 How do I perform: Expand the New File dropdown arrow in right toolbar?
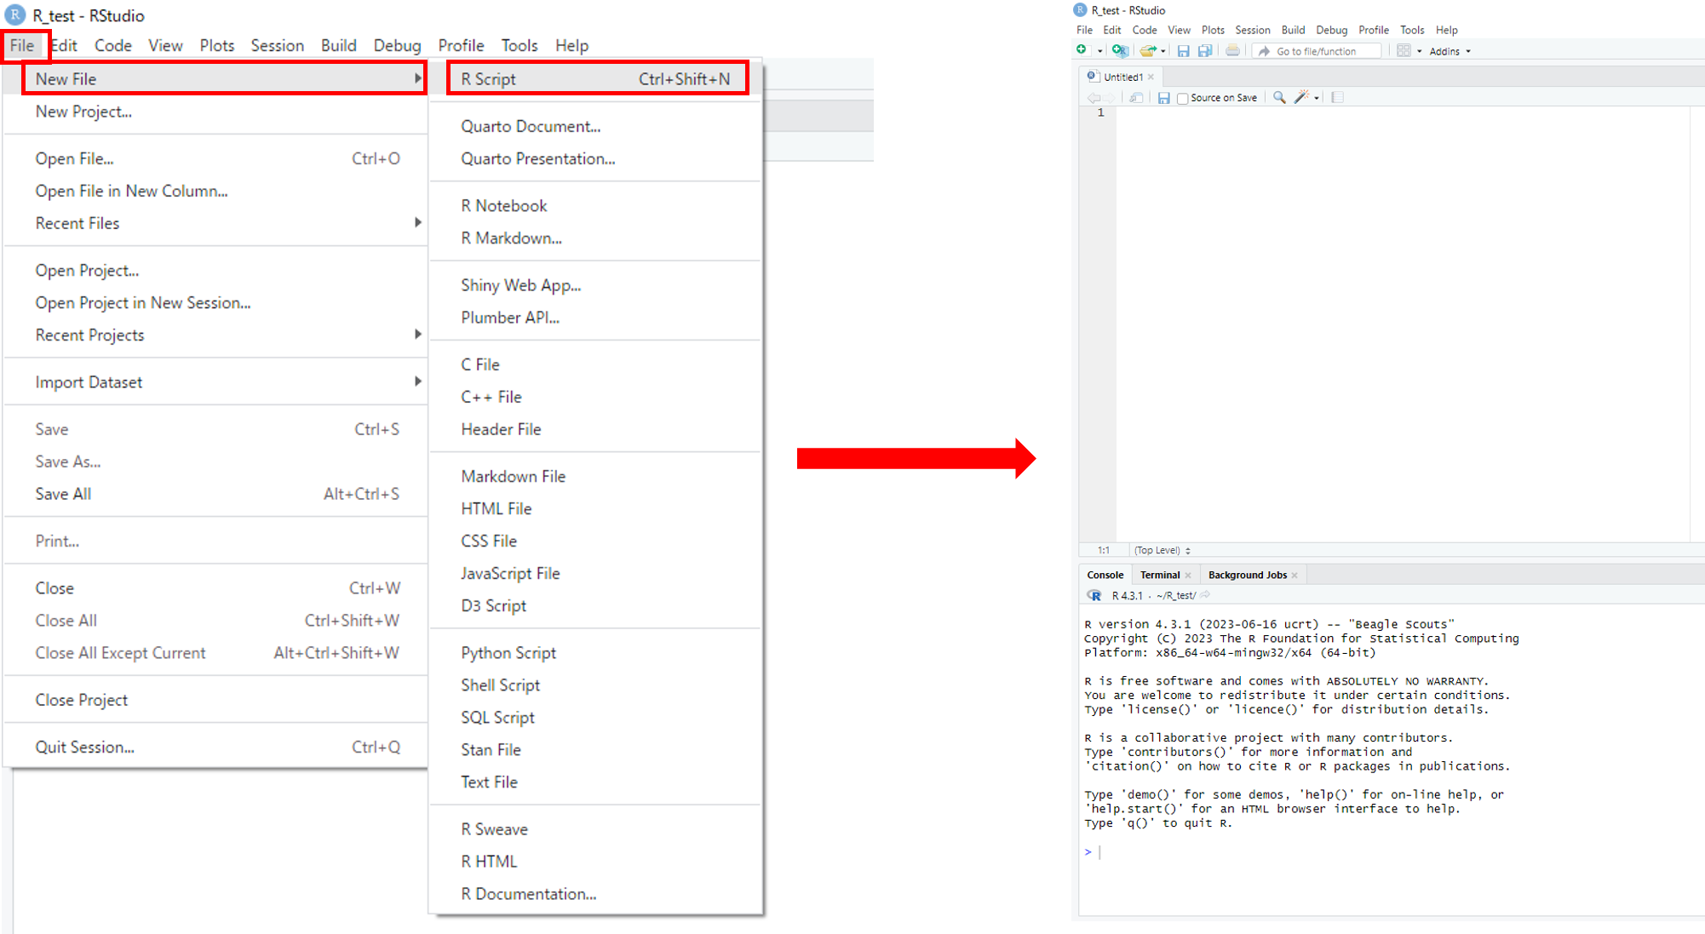1099,51
